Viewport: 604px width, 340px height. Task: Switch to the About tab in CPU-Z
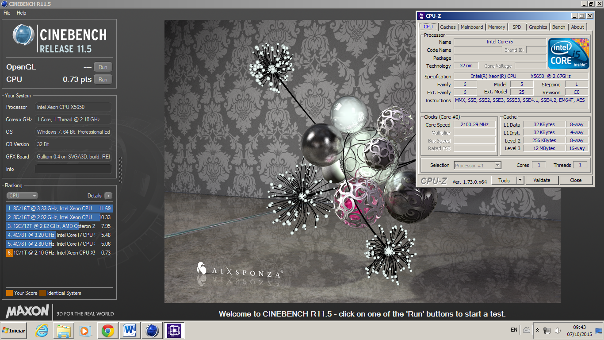pyautogui.click(x=577, y=27)
